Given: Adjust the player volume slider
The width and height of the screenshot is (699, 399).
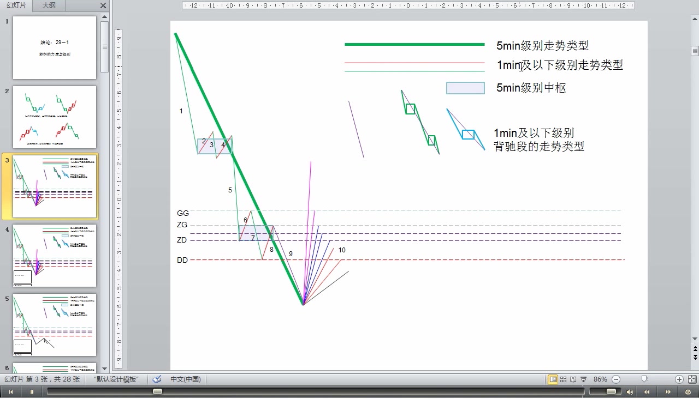Looking at the screenshot, I should (611, 391).
